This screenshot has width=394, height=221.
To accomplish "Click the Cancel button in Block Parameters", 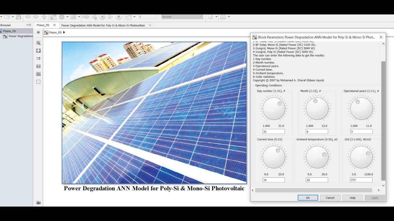I will (330, 198).
